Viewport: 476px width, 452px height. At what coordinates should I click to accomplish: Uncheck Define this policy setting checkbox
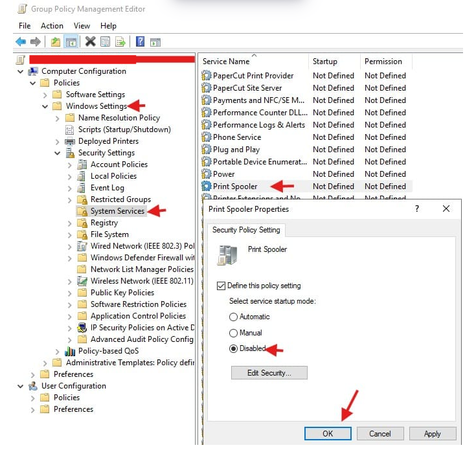click(x=221, y=286)
